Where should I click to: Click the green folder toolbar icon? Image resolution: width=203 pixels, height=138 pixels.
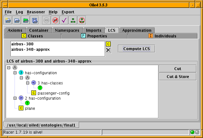26,20
